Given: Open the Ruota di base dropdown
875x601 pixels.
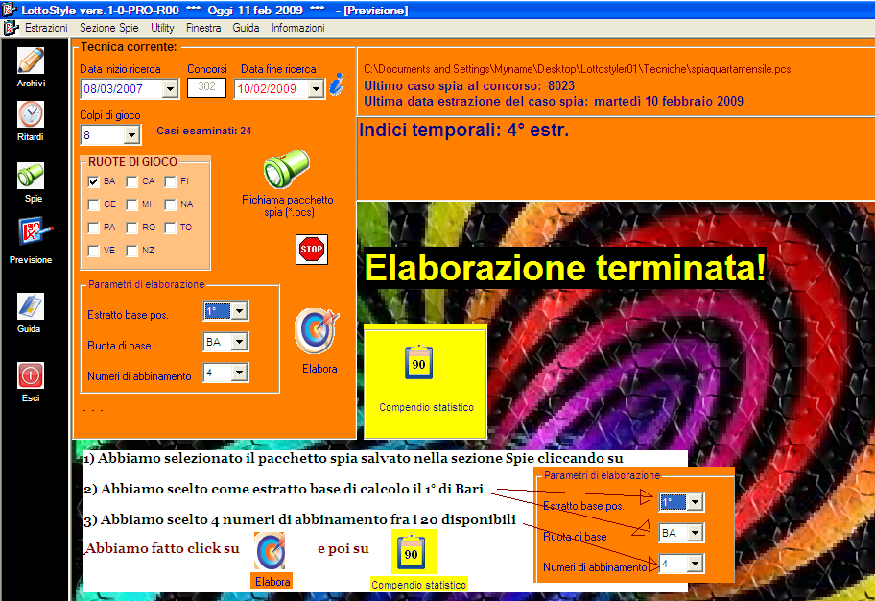Looking at the screenshot, I should point(240,342).
